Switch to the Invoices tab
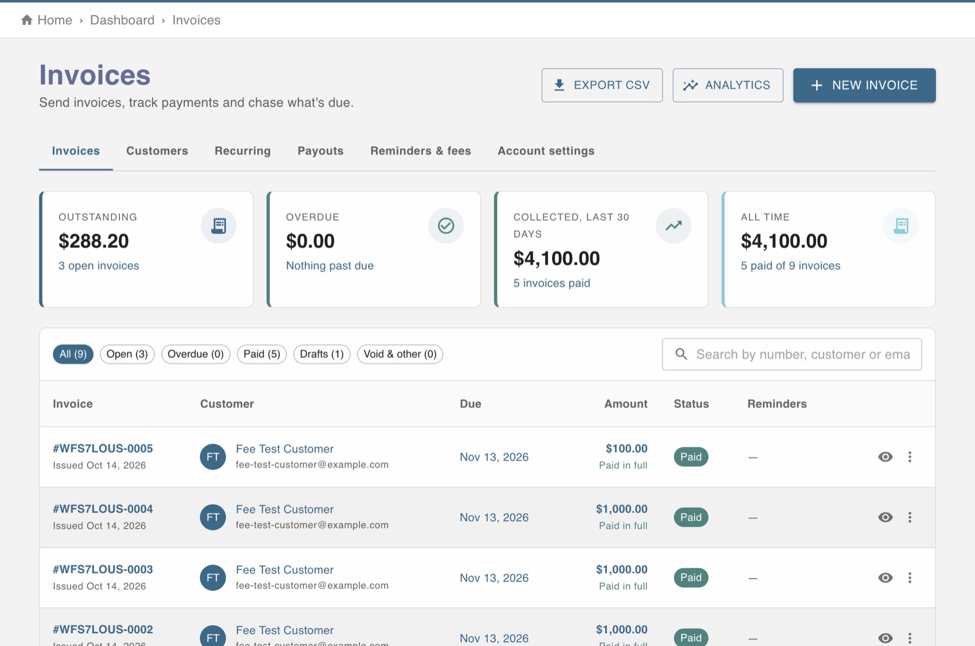 click(76, 151)
